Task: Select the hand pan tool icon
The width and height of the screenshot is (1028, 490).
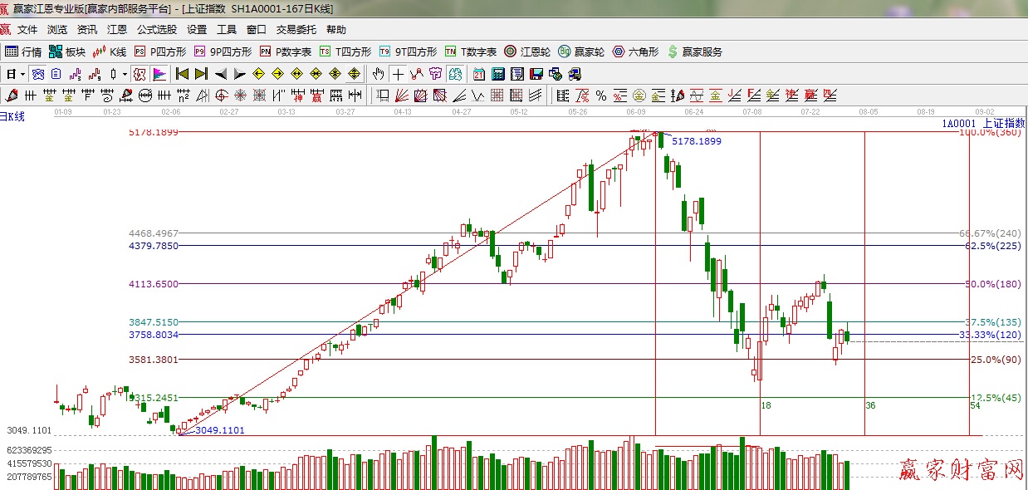Action: coord(379,74)
